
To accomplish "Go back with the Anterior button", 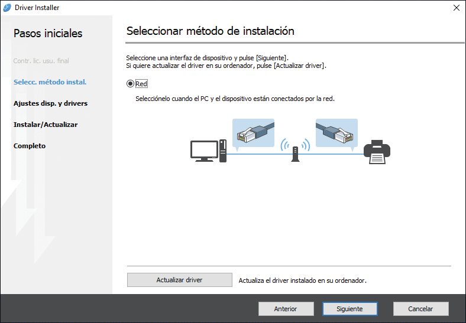I will click(x=286, y=309).
